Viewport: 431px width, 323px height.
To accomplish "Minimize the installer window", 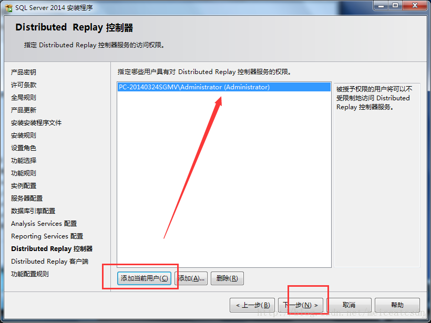I will point(381,5).
